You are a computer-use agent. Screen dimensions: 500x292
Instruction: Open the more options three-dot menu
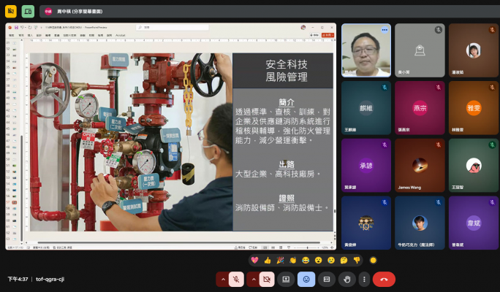point(363,279)
